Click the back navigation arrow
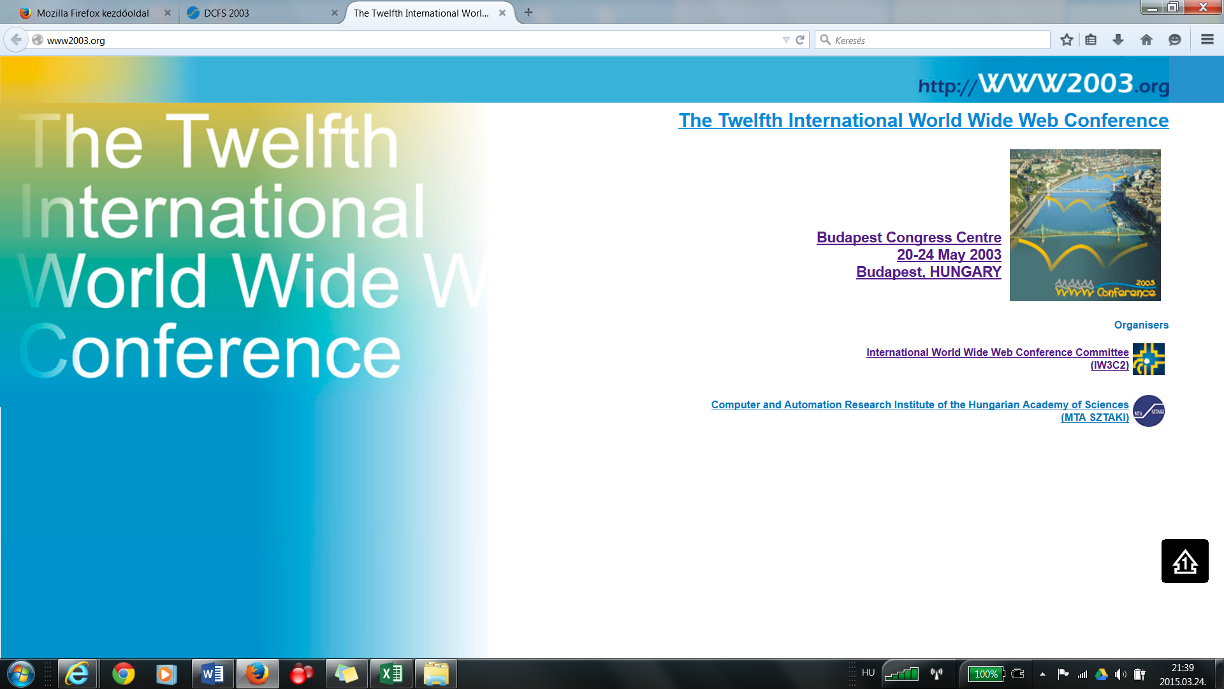 click(x=16, y=40)
